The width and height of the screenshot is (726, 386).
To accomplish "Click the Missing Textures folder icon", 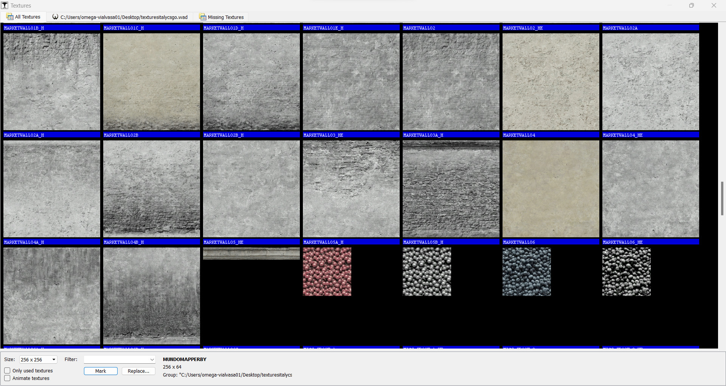I will click(203, 17).
